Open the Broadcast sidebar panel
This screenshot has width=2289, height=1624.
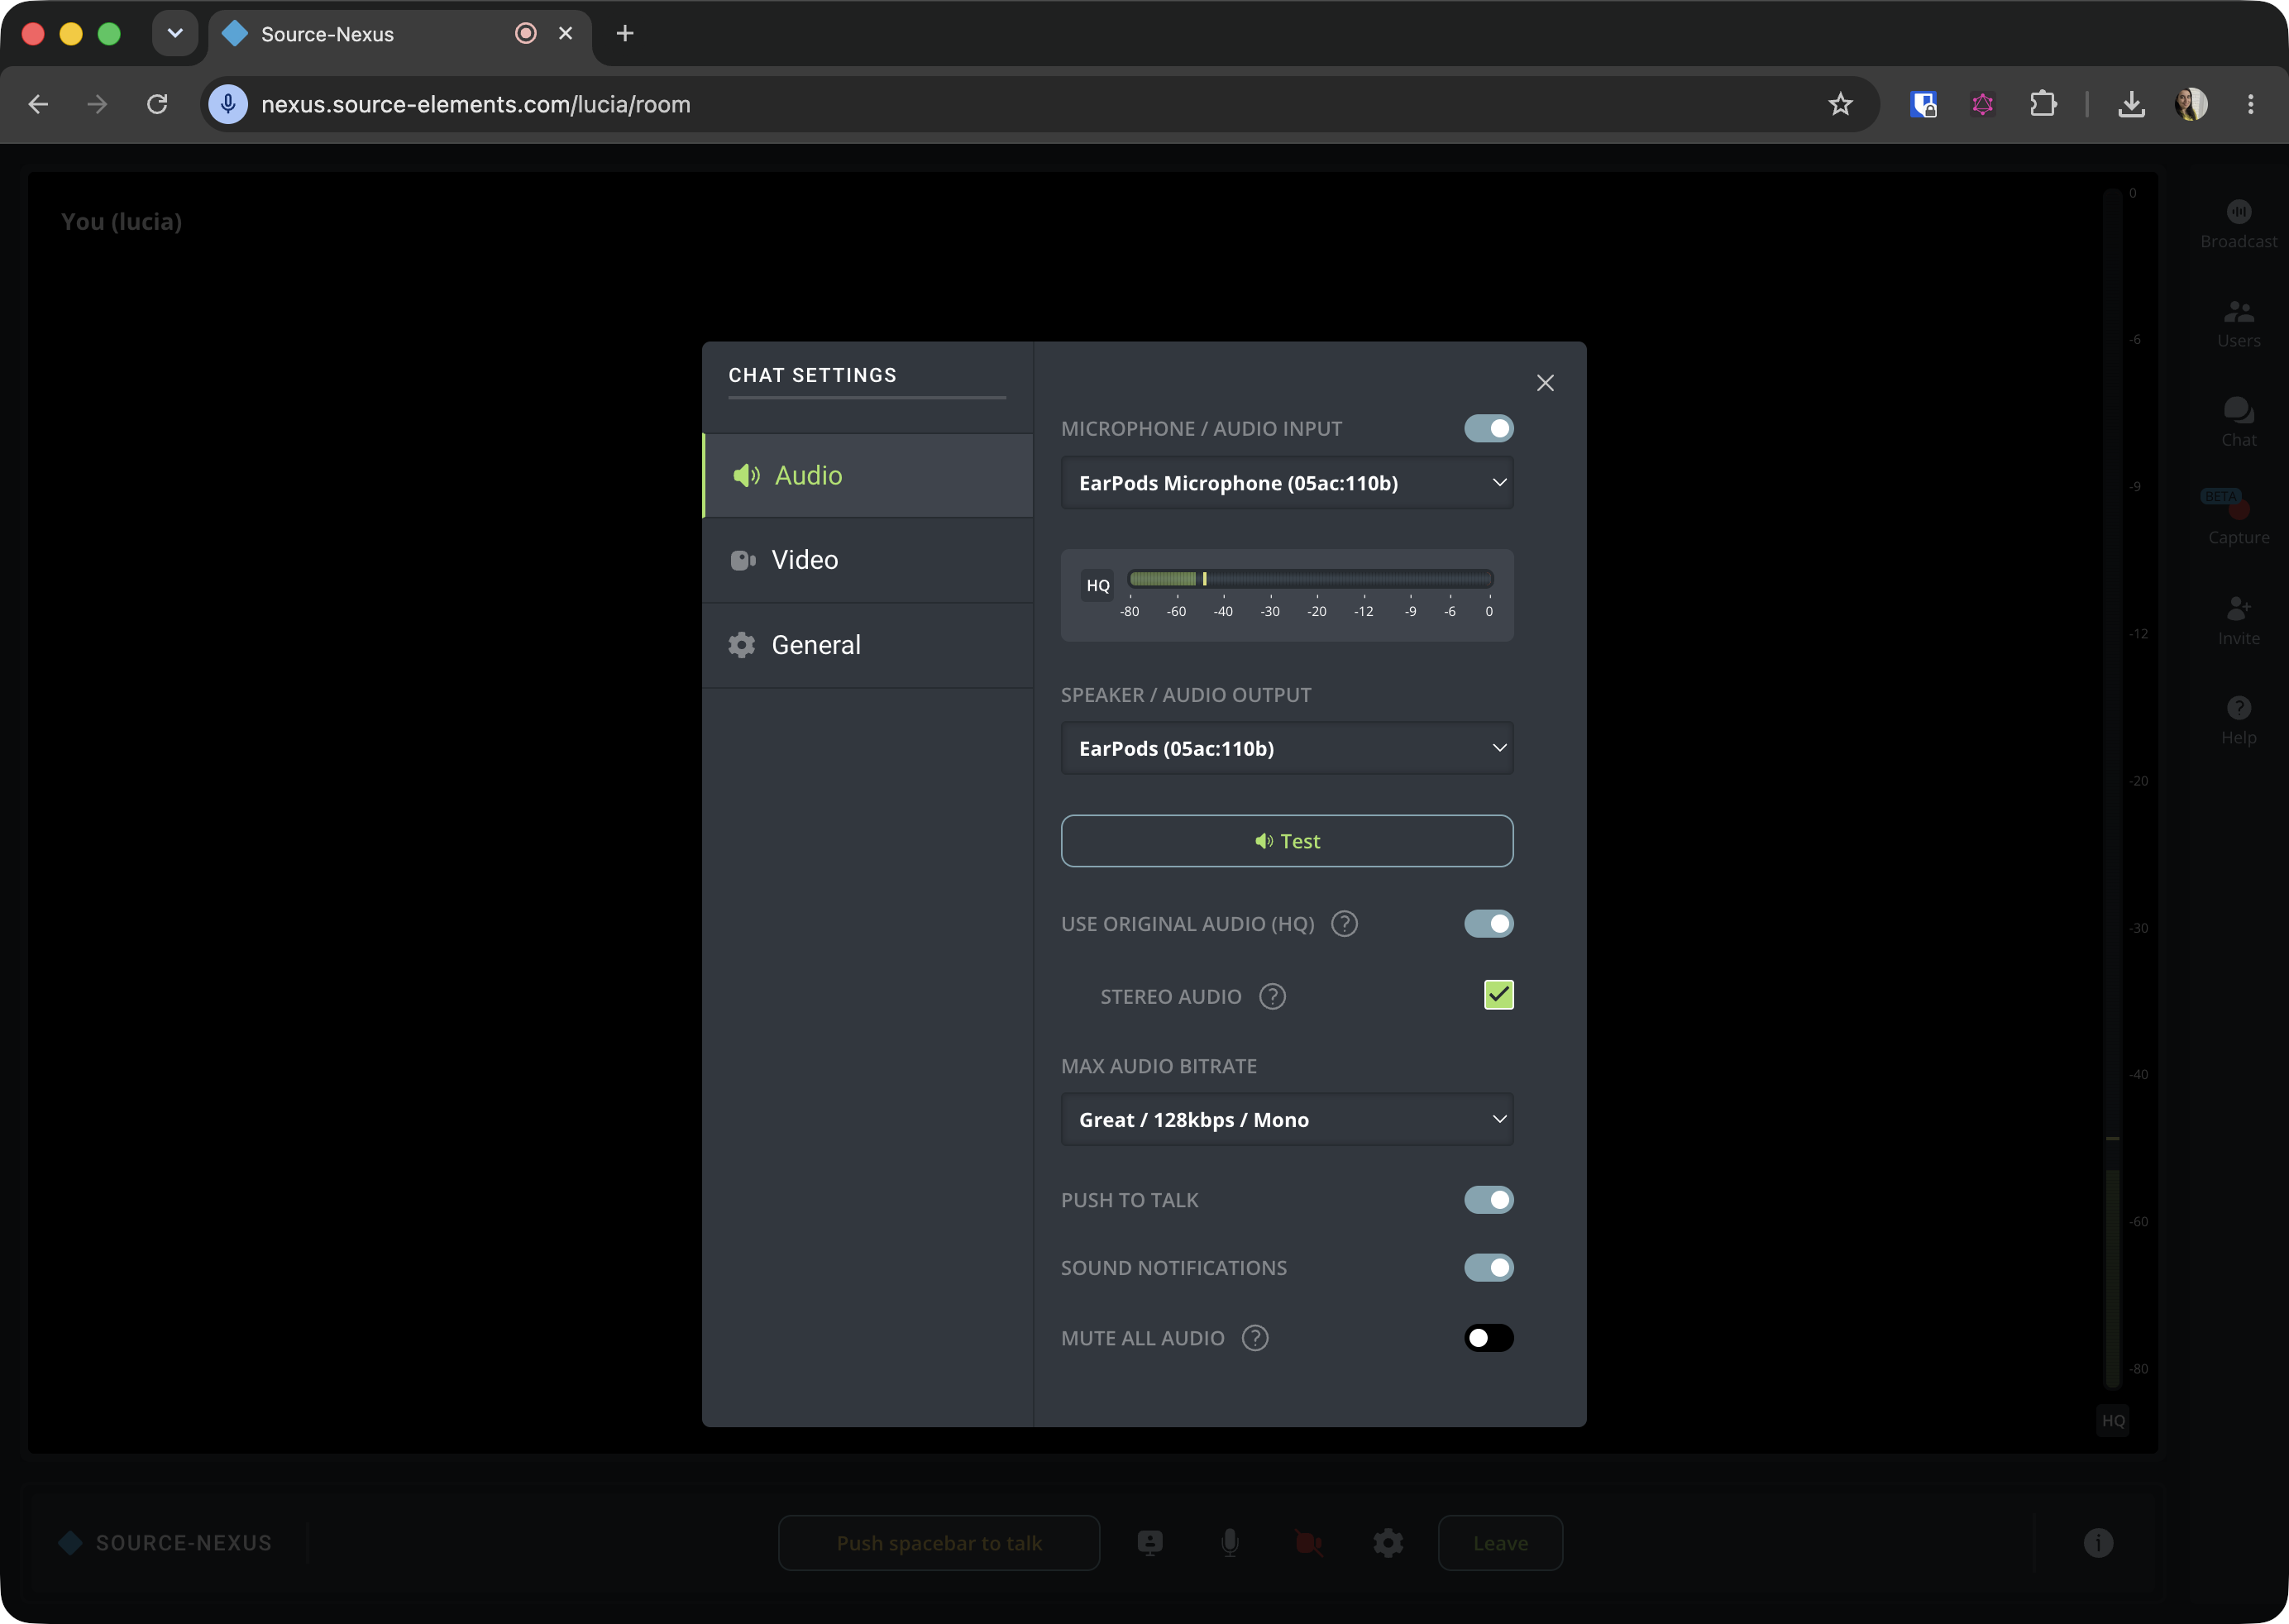point(2238,224)
